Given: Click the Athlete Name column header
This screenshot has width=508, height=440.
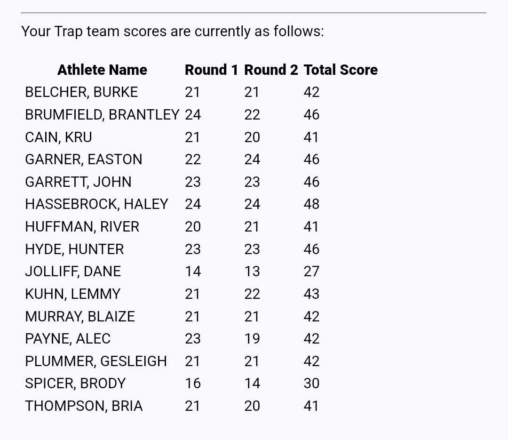Looking at the screenshot, I should (102, 70).
